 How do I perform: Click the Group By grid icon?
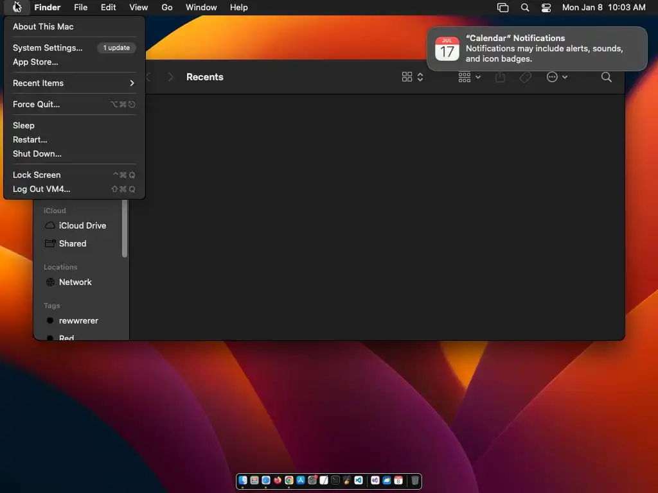pyautogui.click(x=464, y=77)
